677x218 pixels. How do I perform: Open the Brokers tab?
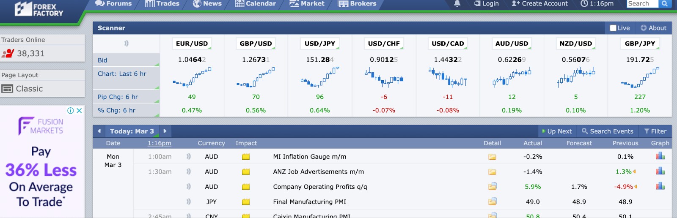[358, 4]
